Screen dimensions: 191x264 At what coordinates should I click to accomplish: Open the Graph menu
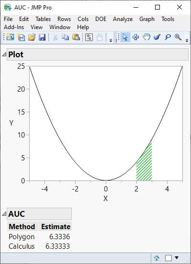point(147,19)
